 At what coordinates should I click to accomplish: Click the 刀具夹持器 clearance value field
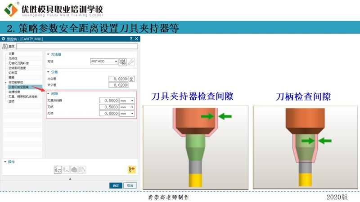coord(109,101)
